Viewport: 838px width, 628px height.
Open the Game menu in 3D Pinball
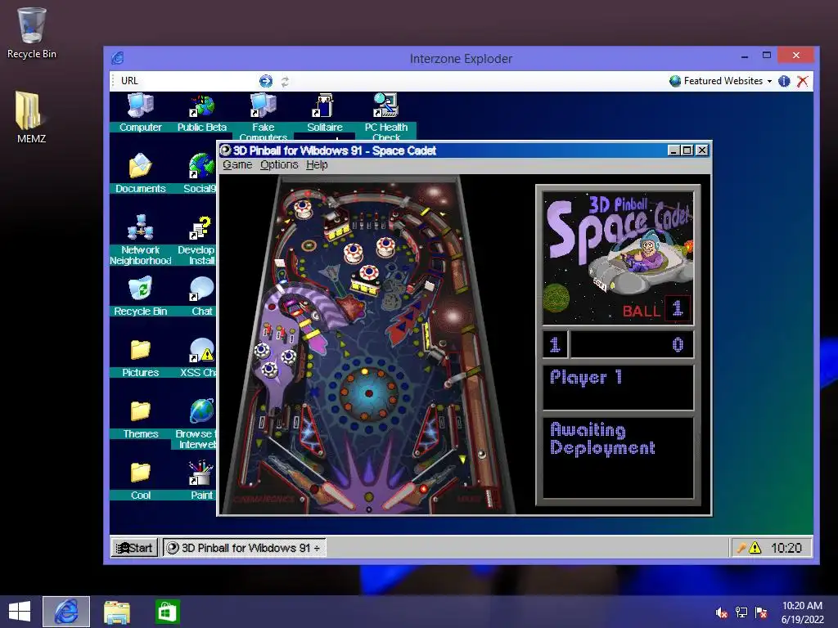237,164
